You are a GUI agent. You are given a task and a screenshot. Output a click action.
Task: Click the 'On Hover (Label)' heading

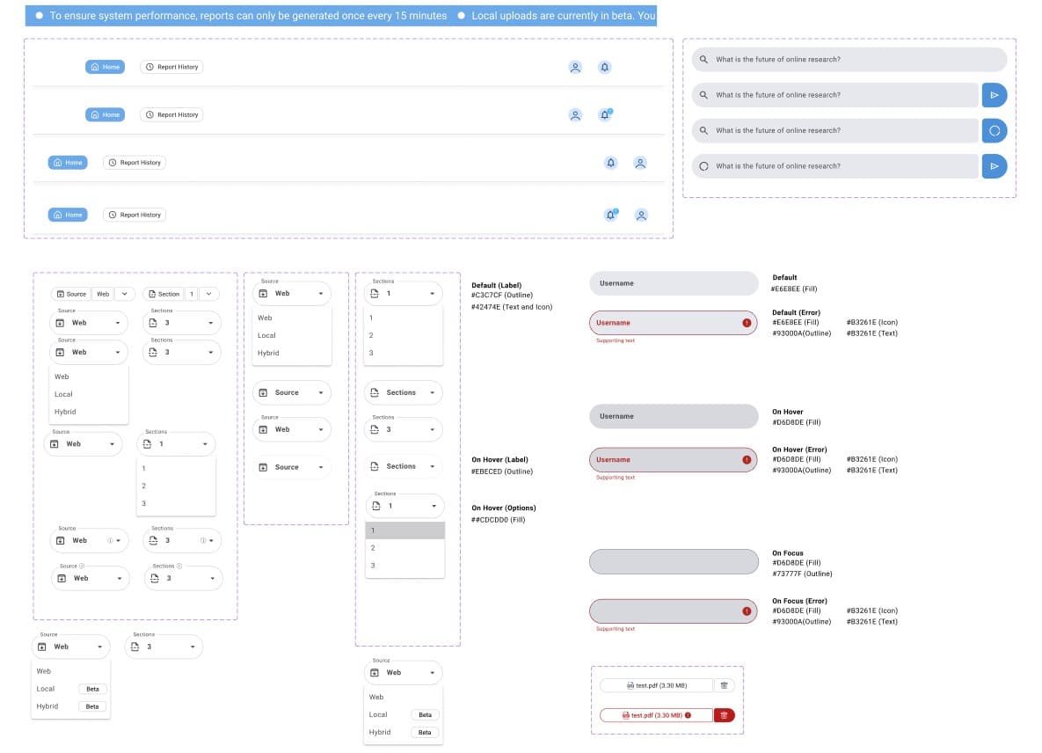click(x=499, y=460)
